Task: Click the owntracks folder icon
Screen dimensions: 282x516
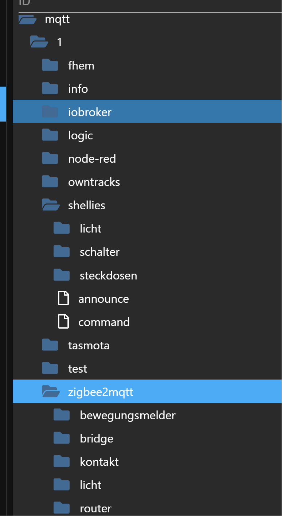Action: [x=50, y=182]
